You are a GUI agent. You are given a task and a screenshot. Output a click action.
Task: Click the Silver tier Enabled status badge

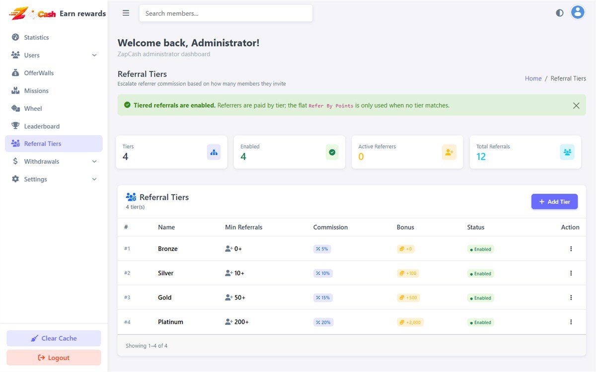481,273
